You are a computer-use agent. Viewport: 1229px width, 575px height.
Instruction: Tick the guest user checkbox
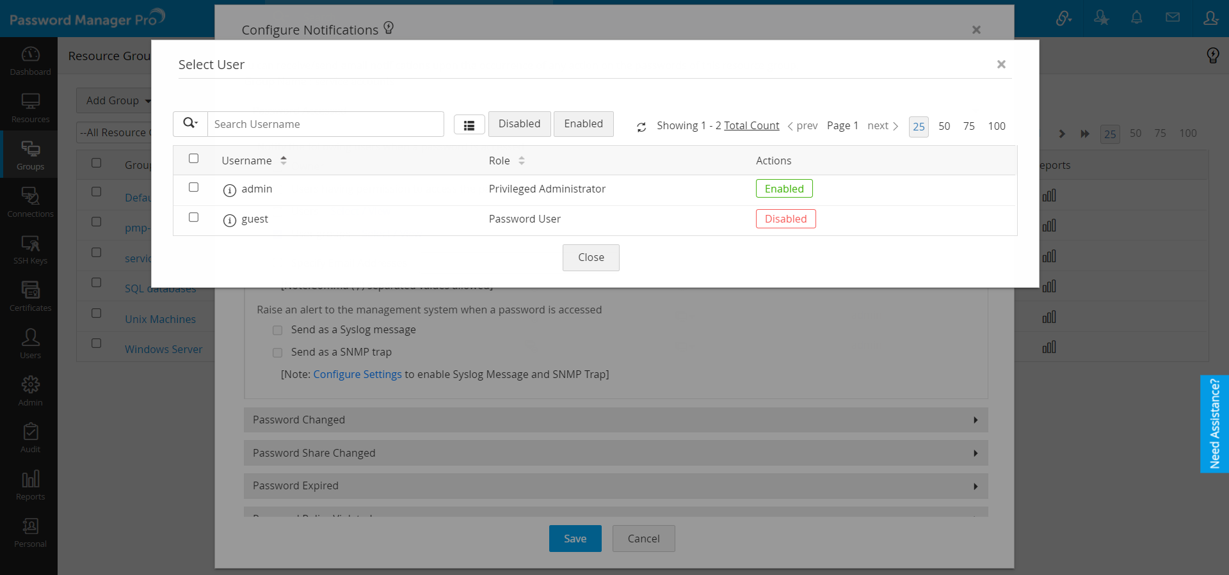tap(194, 217)
